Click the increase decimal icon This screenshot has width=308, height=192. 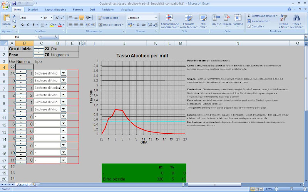click(150, 25)
